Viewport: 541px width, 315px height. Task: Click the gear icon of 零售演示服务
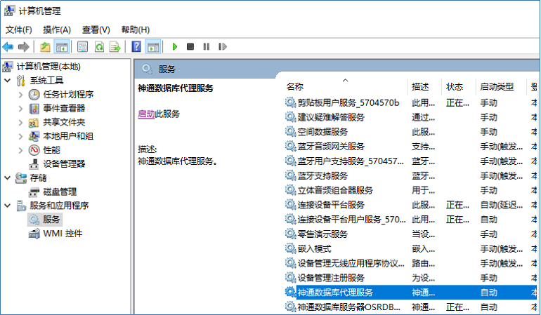(290, 234)
